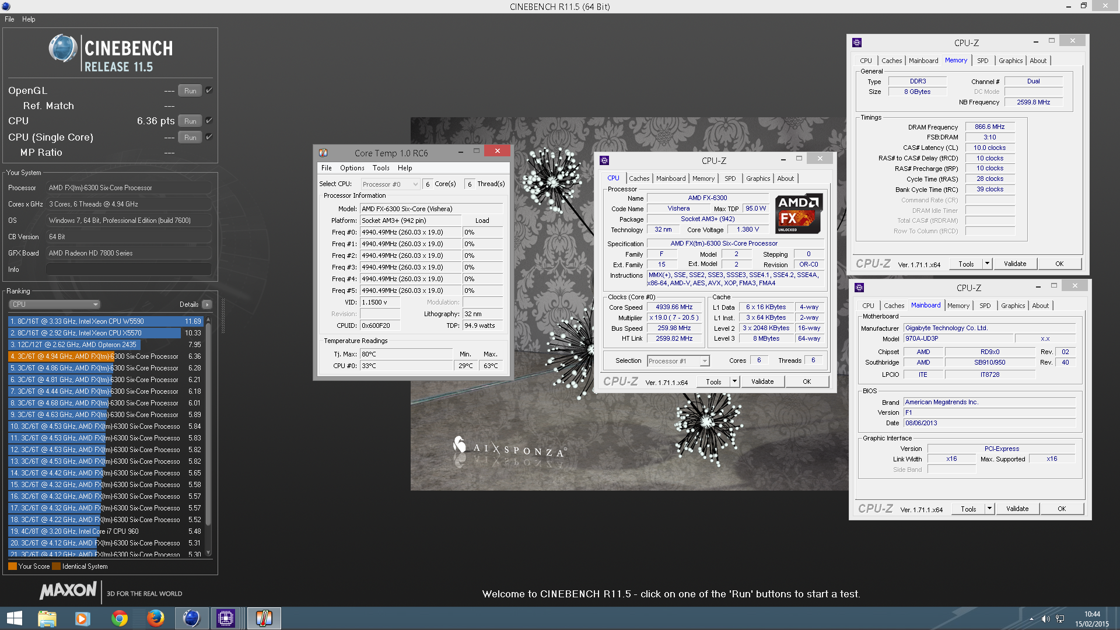Switch to Cinebench taskbar icon

191,618
